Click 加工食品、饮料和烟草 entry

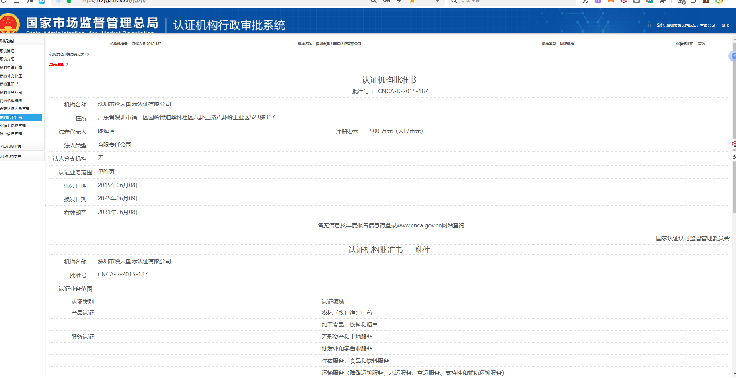(x=349, y=325)
